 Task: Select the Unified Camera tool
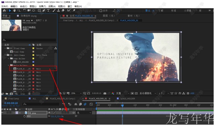(29, 10)
